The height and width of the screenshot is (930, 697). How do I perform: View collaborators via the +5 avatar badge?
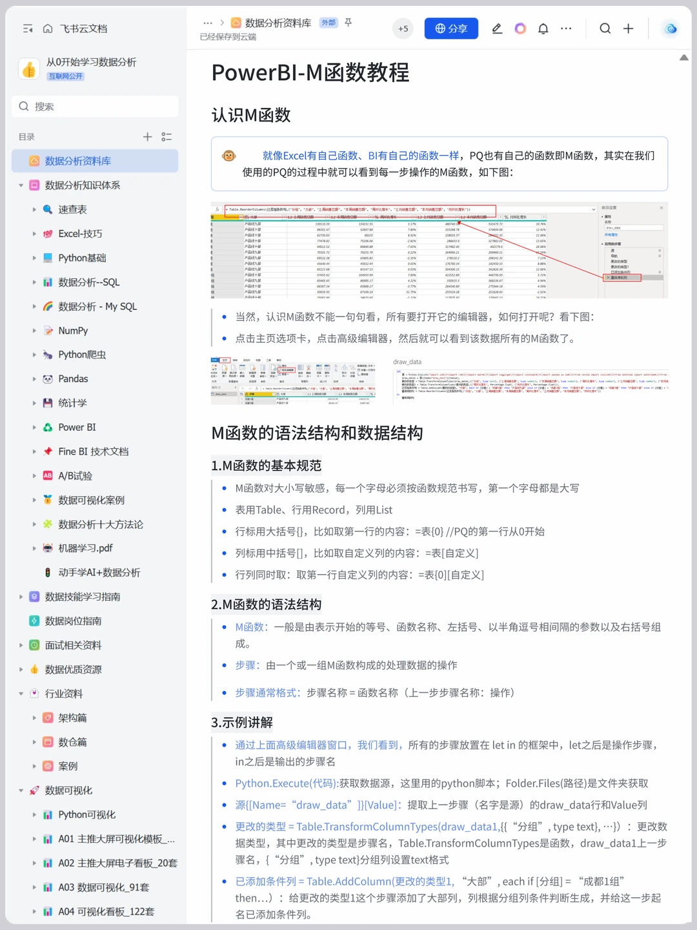click(403, 28)
